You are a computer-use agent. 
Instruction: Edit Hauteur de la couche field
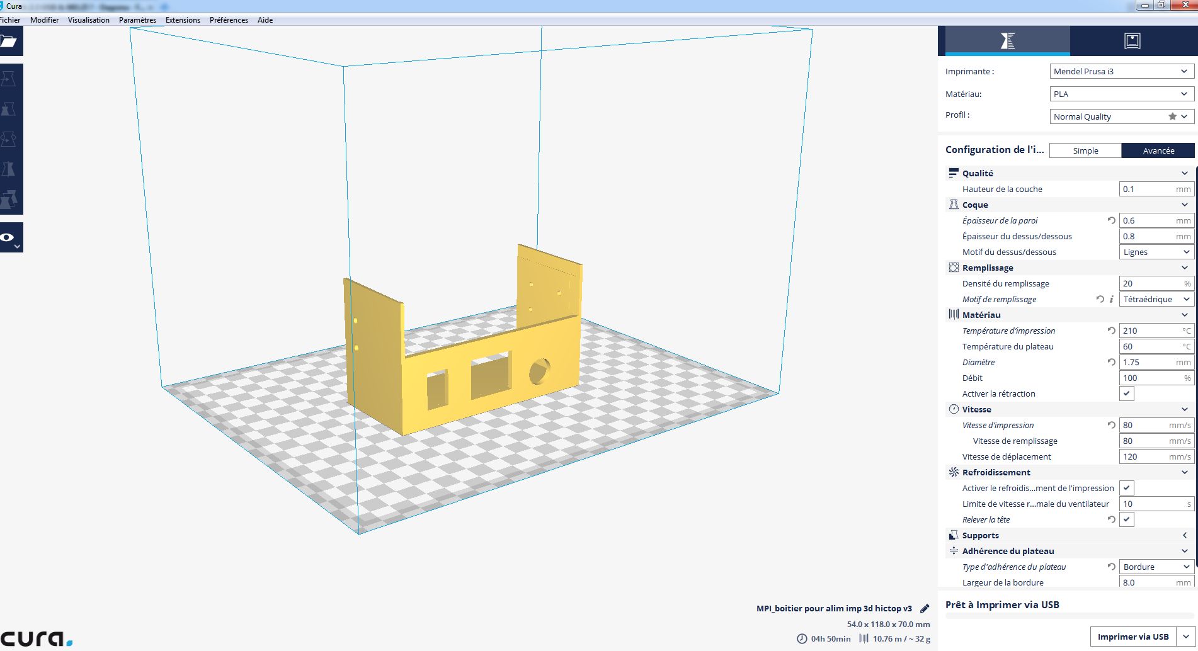[1157, 189]
